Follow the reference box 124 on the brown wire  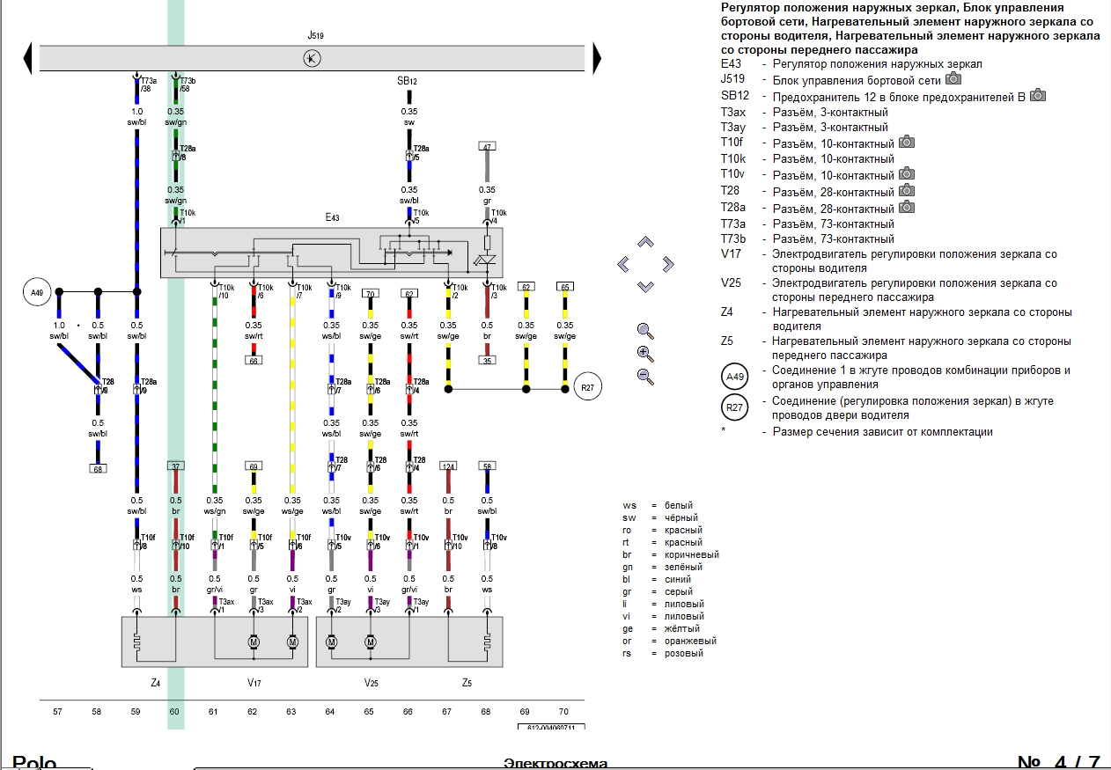(448, 466)
